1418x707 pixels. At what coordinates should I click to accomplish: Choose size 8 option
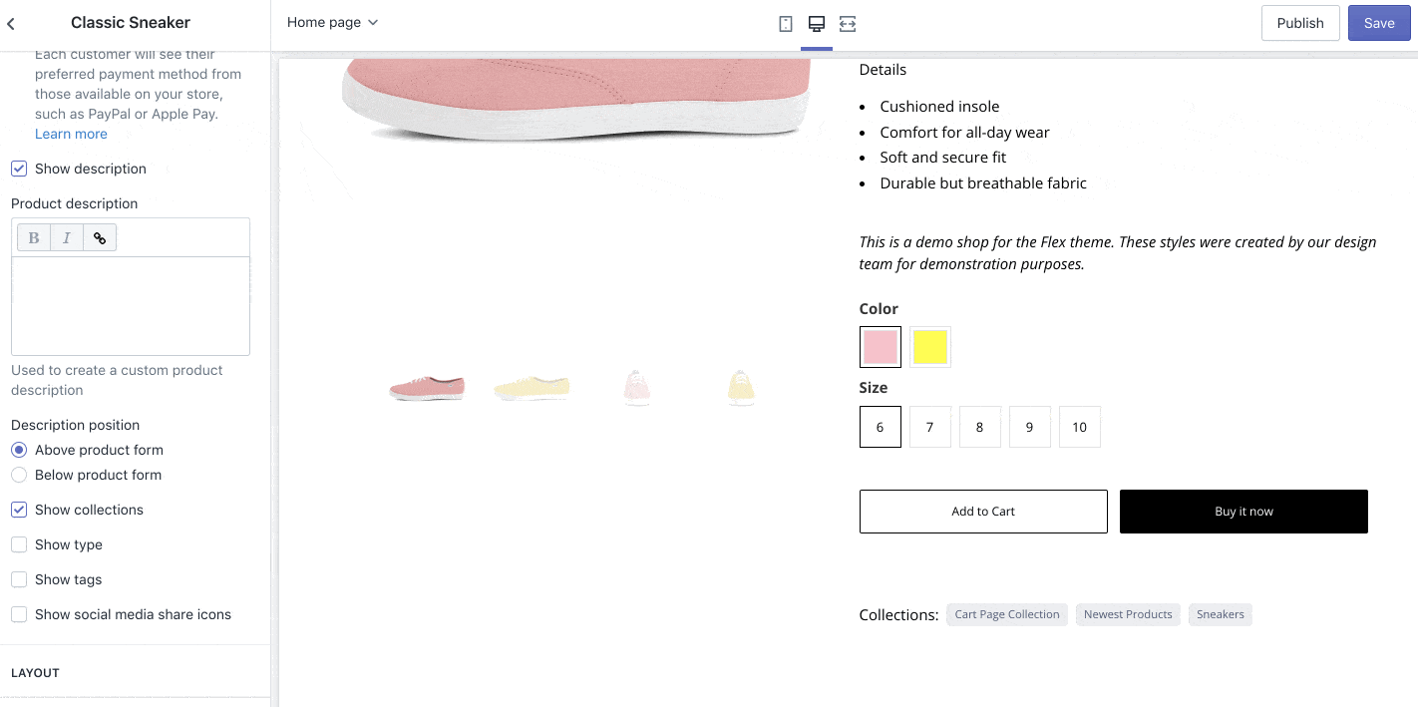click(x=980, y=427)
